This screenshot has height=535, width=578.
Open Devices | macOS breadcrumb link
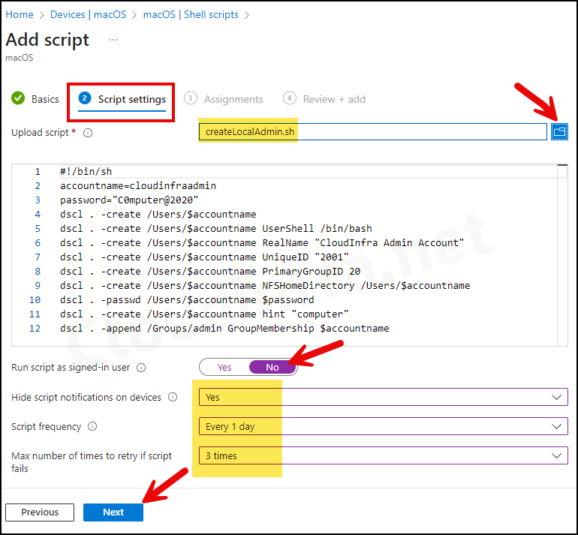click(88, 15)
